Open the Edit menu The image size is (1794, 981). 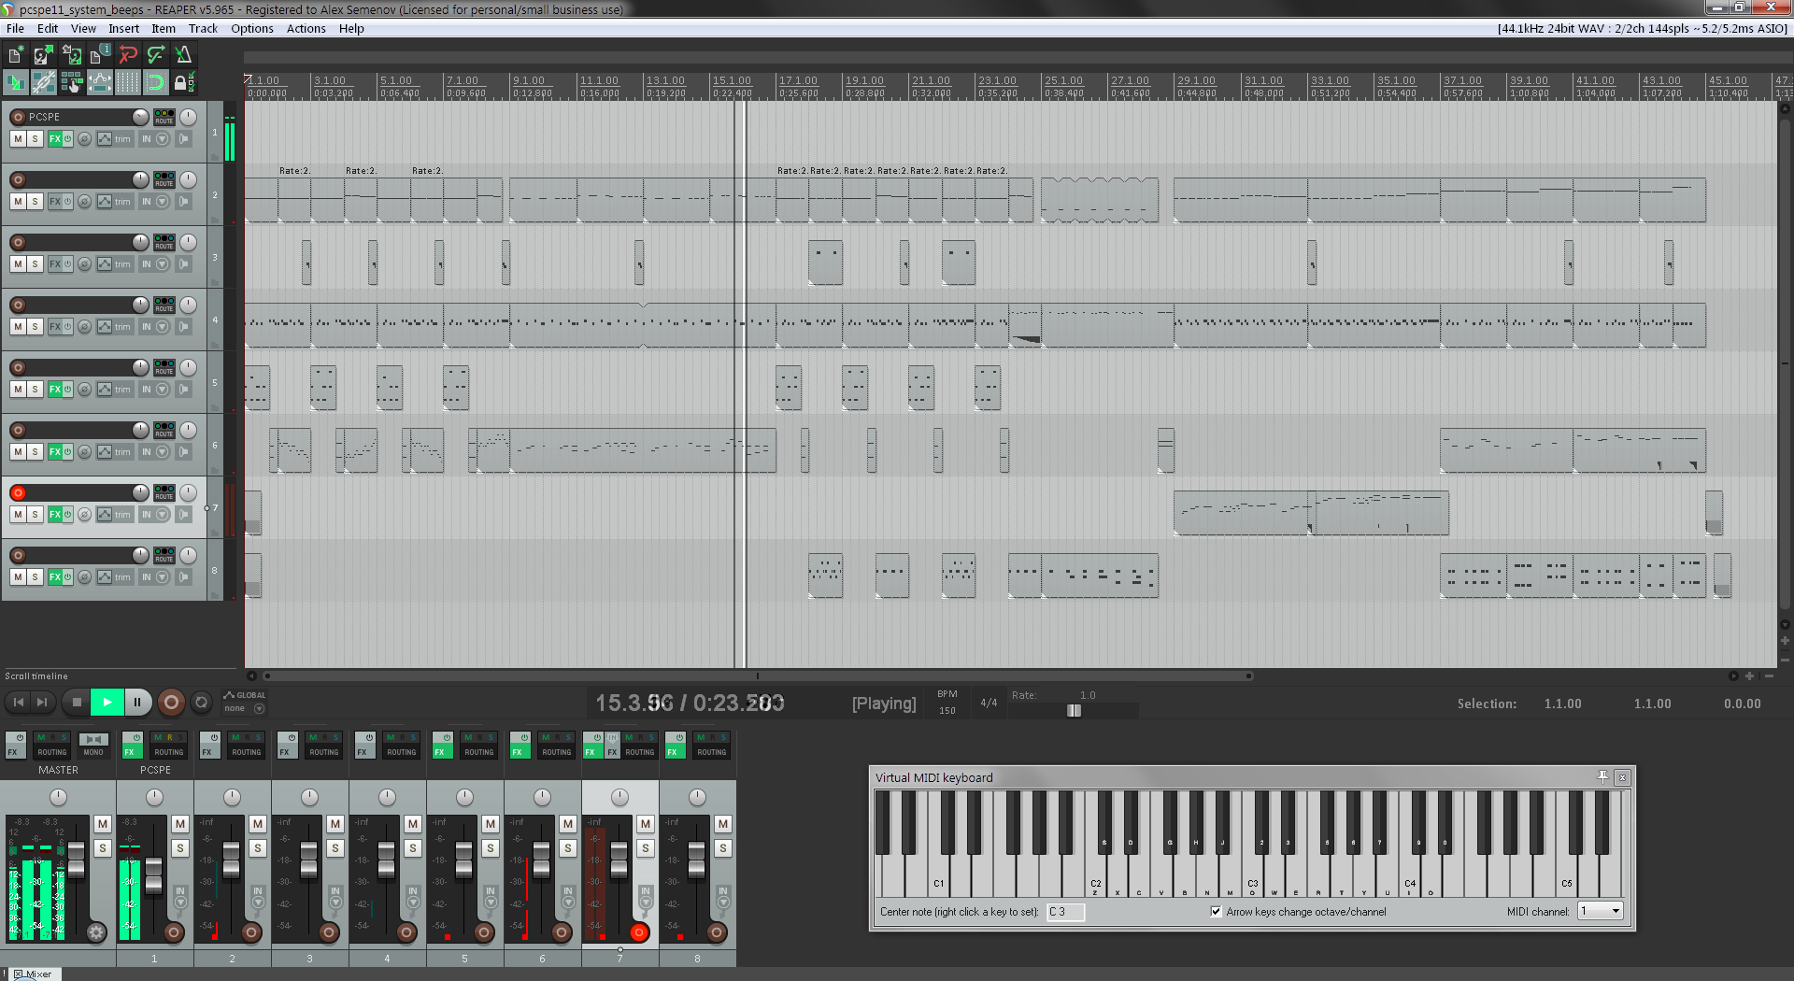48,28
